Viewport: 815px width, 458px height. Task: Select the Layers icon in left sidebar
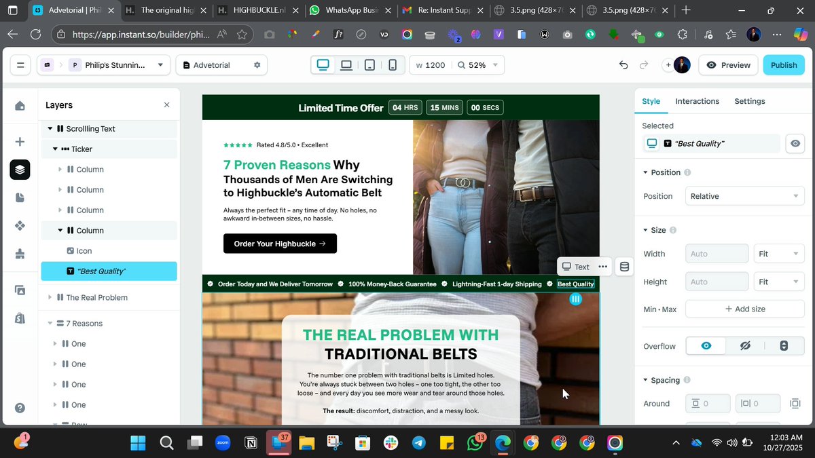coord(20,170)
